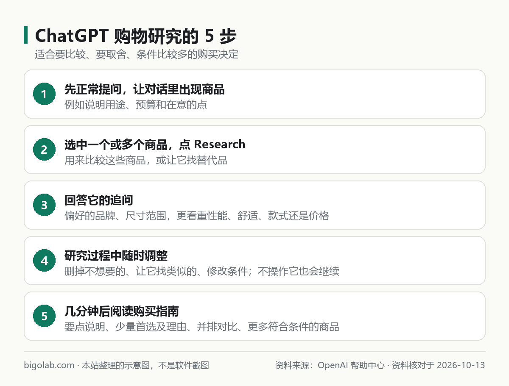Click heading '回答它的追问'

point(99,200)
